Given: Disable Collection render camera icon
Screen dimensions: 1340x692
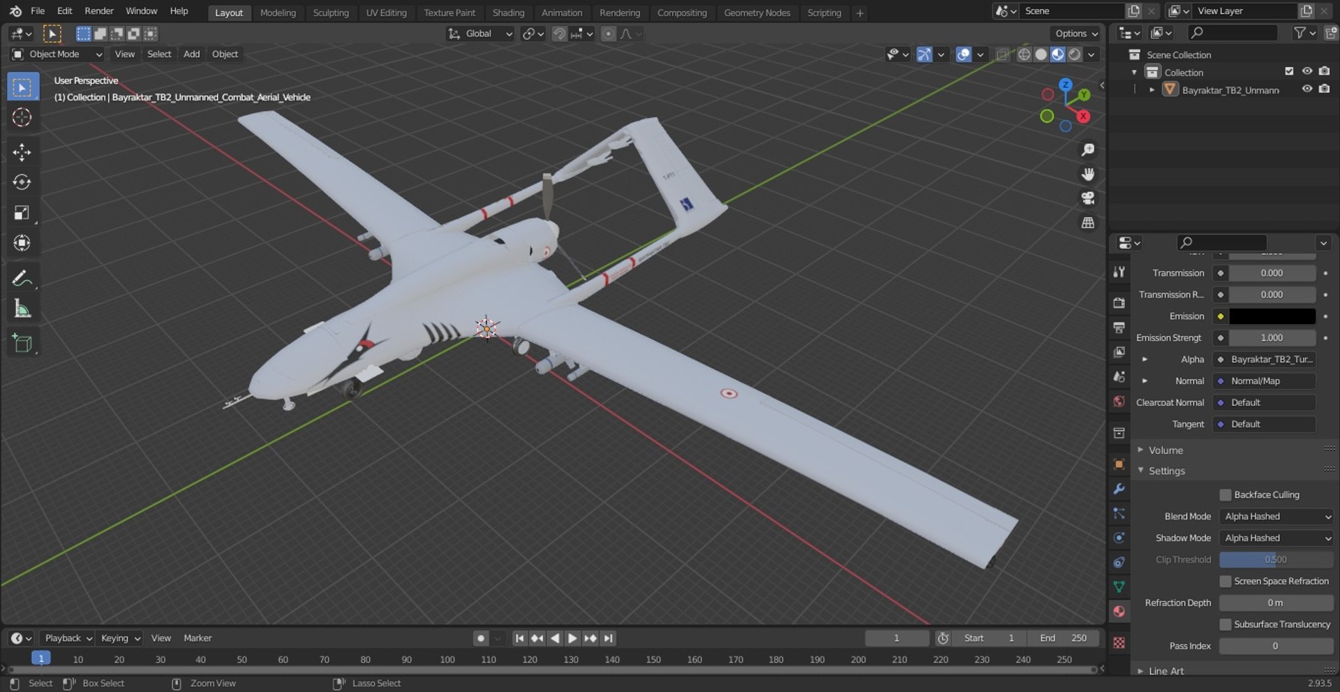Looking at the screenshot, I should pyautogui.click(x=1324, y=71).
